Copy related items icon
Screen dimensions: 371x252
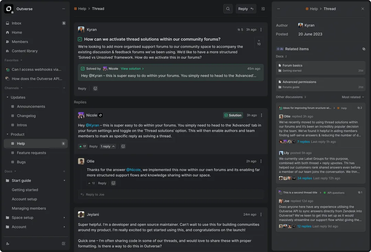coord(364,49)
